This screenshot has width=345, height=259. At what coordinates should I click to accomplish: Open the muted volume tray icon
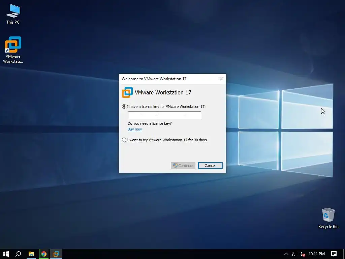tap(302, 254)
